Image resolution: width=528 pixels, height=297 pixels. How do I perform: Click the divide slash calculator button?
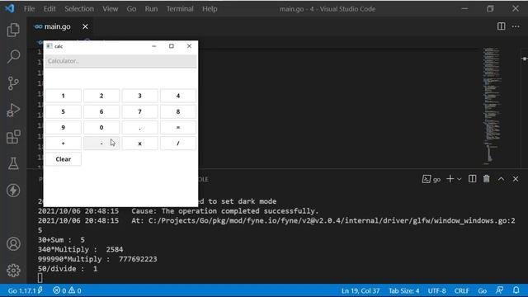pos(178,143)
